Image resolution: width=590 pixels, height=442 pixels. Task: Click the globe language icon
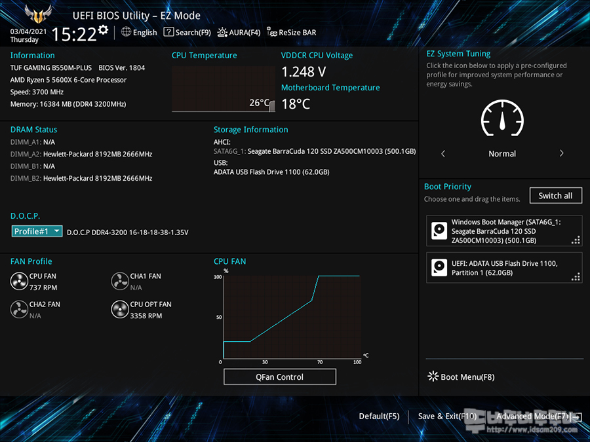126,32
